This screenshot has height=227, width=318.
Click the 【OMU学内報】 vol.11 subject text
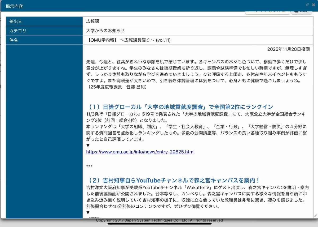128,40
